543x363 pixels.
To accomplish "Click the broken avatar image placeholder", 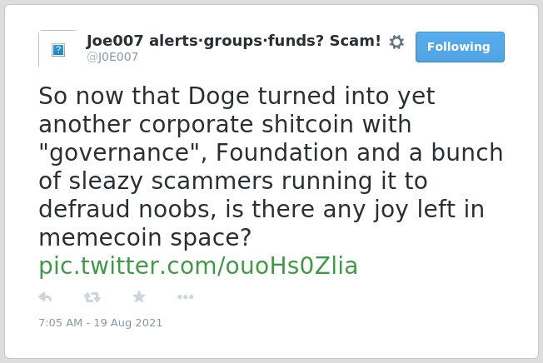I will (x=57, y=49).
